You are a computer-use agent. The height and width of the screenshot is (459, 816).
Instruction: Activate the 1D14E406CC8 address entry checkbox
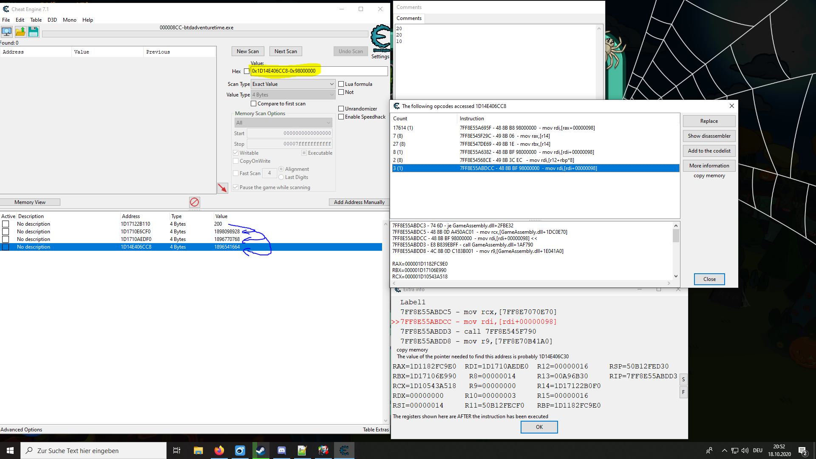6,247
